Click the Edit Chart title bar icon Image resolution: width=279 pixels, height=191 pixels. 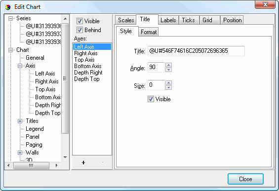tap(8, 7)
